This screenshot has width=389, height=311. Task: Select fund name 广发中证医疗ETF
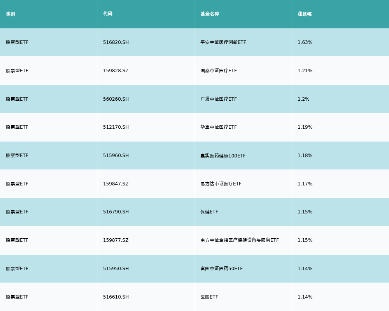click(219, 99)
